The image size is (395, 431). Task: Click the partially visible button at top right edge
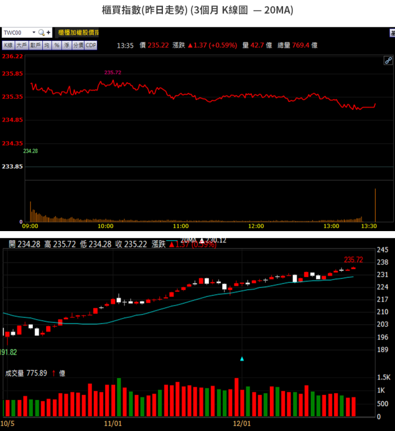[392, 33]
